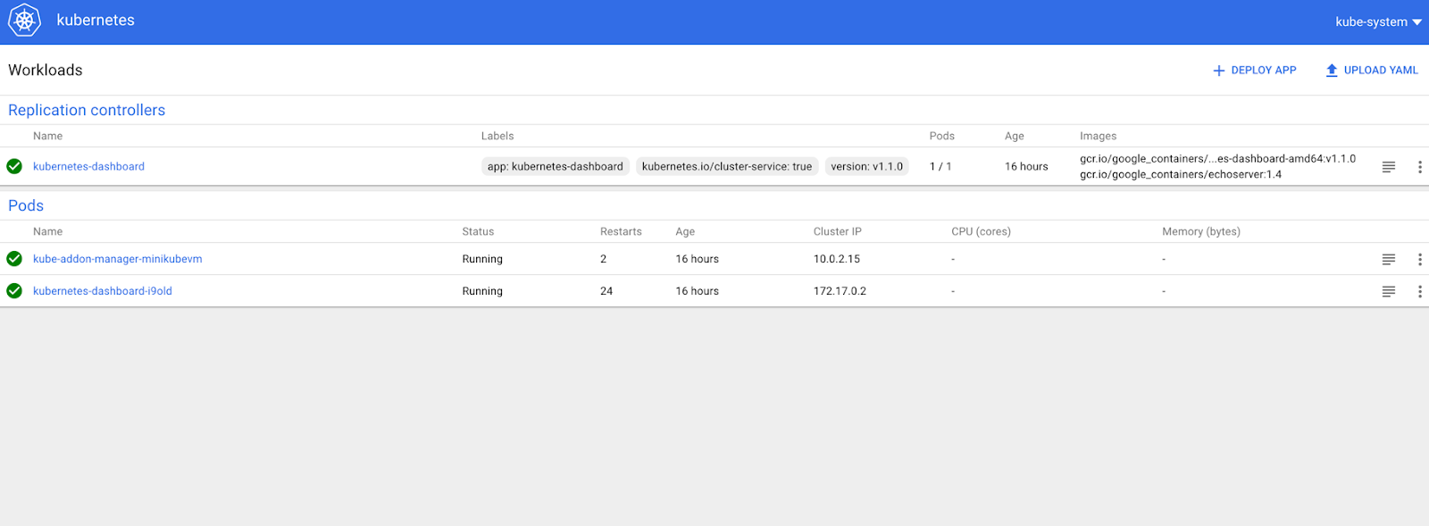Click the es-dashboard-amd64:v1.1.0 image text
The height and width of the screenshot is (526, 1429).
tap(1217, 158)
